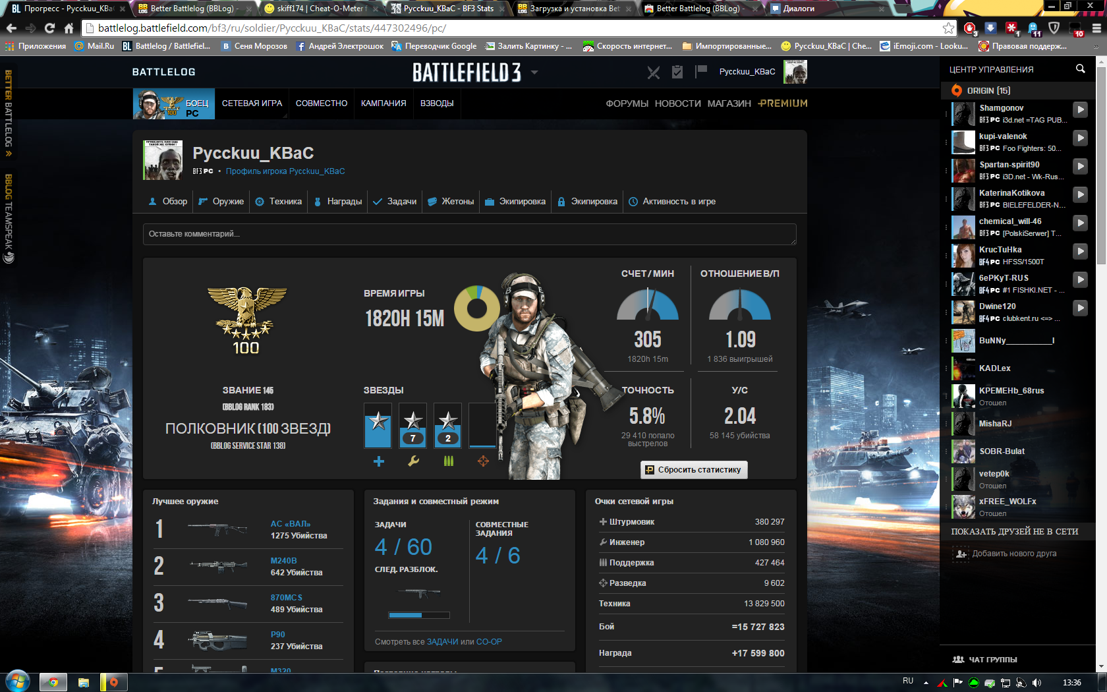This screenshot has height=692, width=1107.
Task: Open the M240B weapon link
Action: coord(284,561)
